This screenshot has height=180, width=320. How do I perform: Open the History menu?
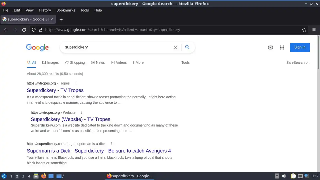coord(45,10)
